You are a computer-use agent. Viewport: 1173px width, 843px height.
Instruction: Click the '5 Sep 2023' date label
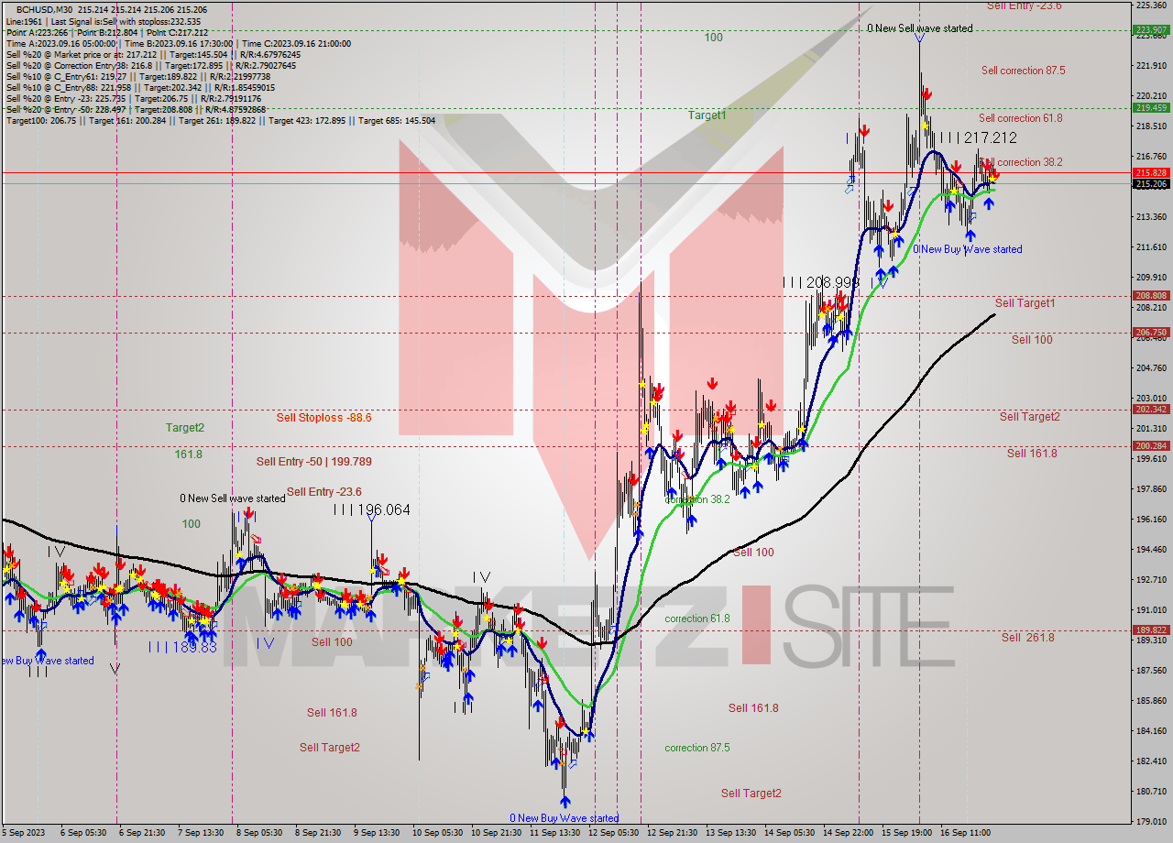coord(25,833)
